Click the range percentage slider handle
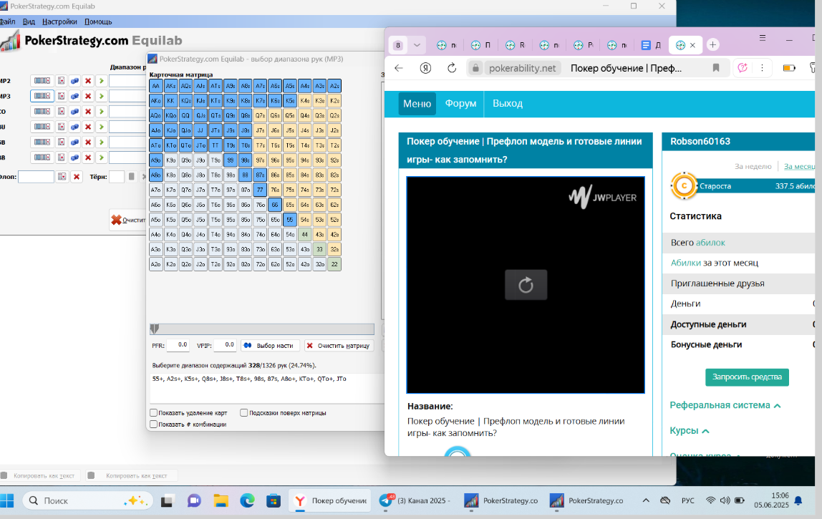822x519 pixels. tap(154, 329)
